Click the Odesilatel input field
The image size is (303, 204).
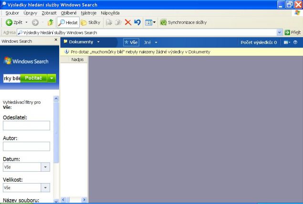point(26,126)
